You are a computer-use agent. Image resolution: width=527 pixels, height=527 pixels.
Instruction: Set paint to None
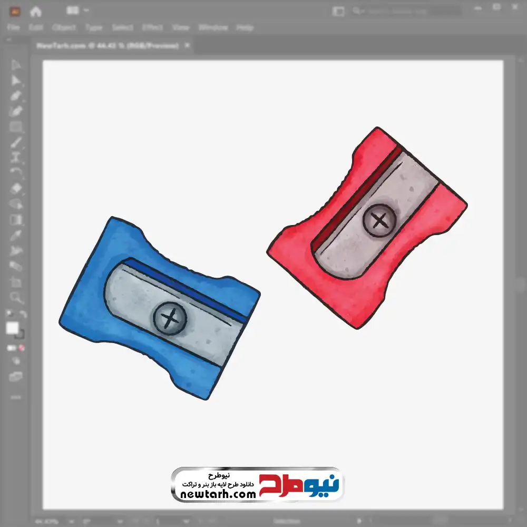22,348
